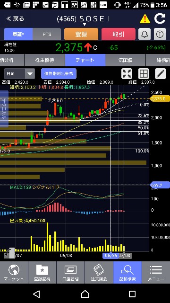This screenshot has width=170, height=303.
Task: Switch to PTS market
Action: point(47,34)
